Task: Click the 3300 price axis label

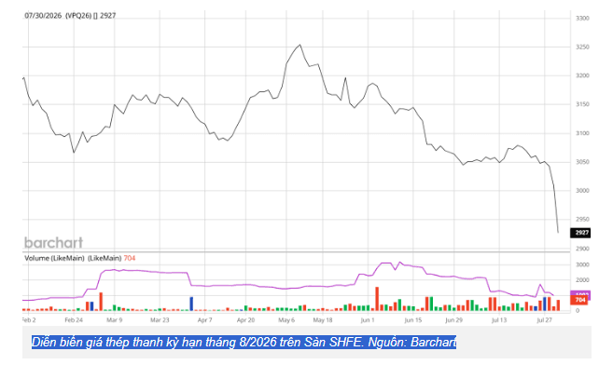Action: click(x=582, y=18)
